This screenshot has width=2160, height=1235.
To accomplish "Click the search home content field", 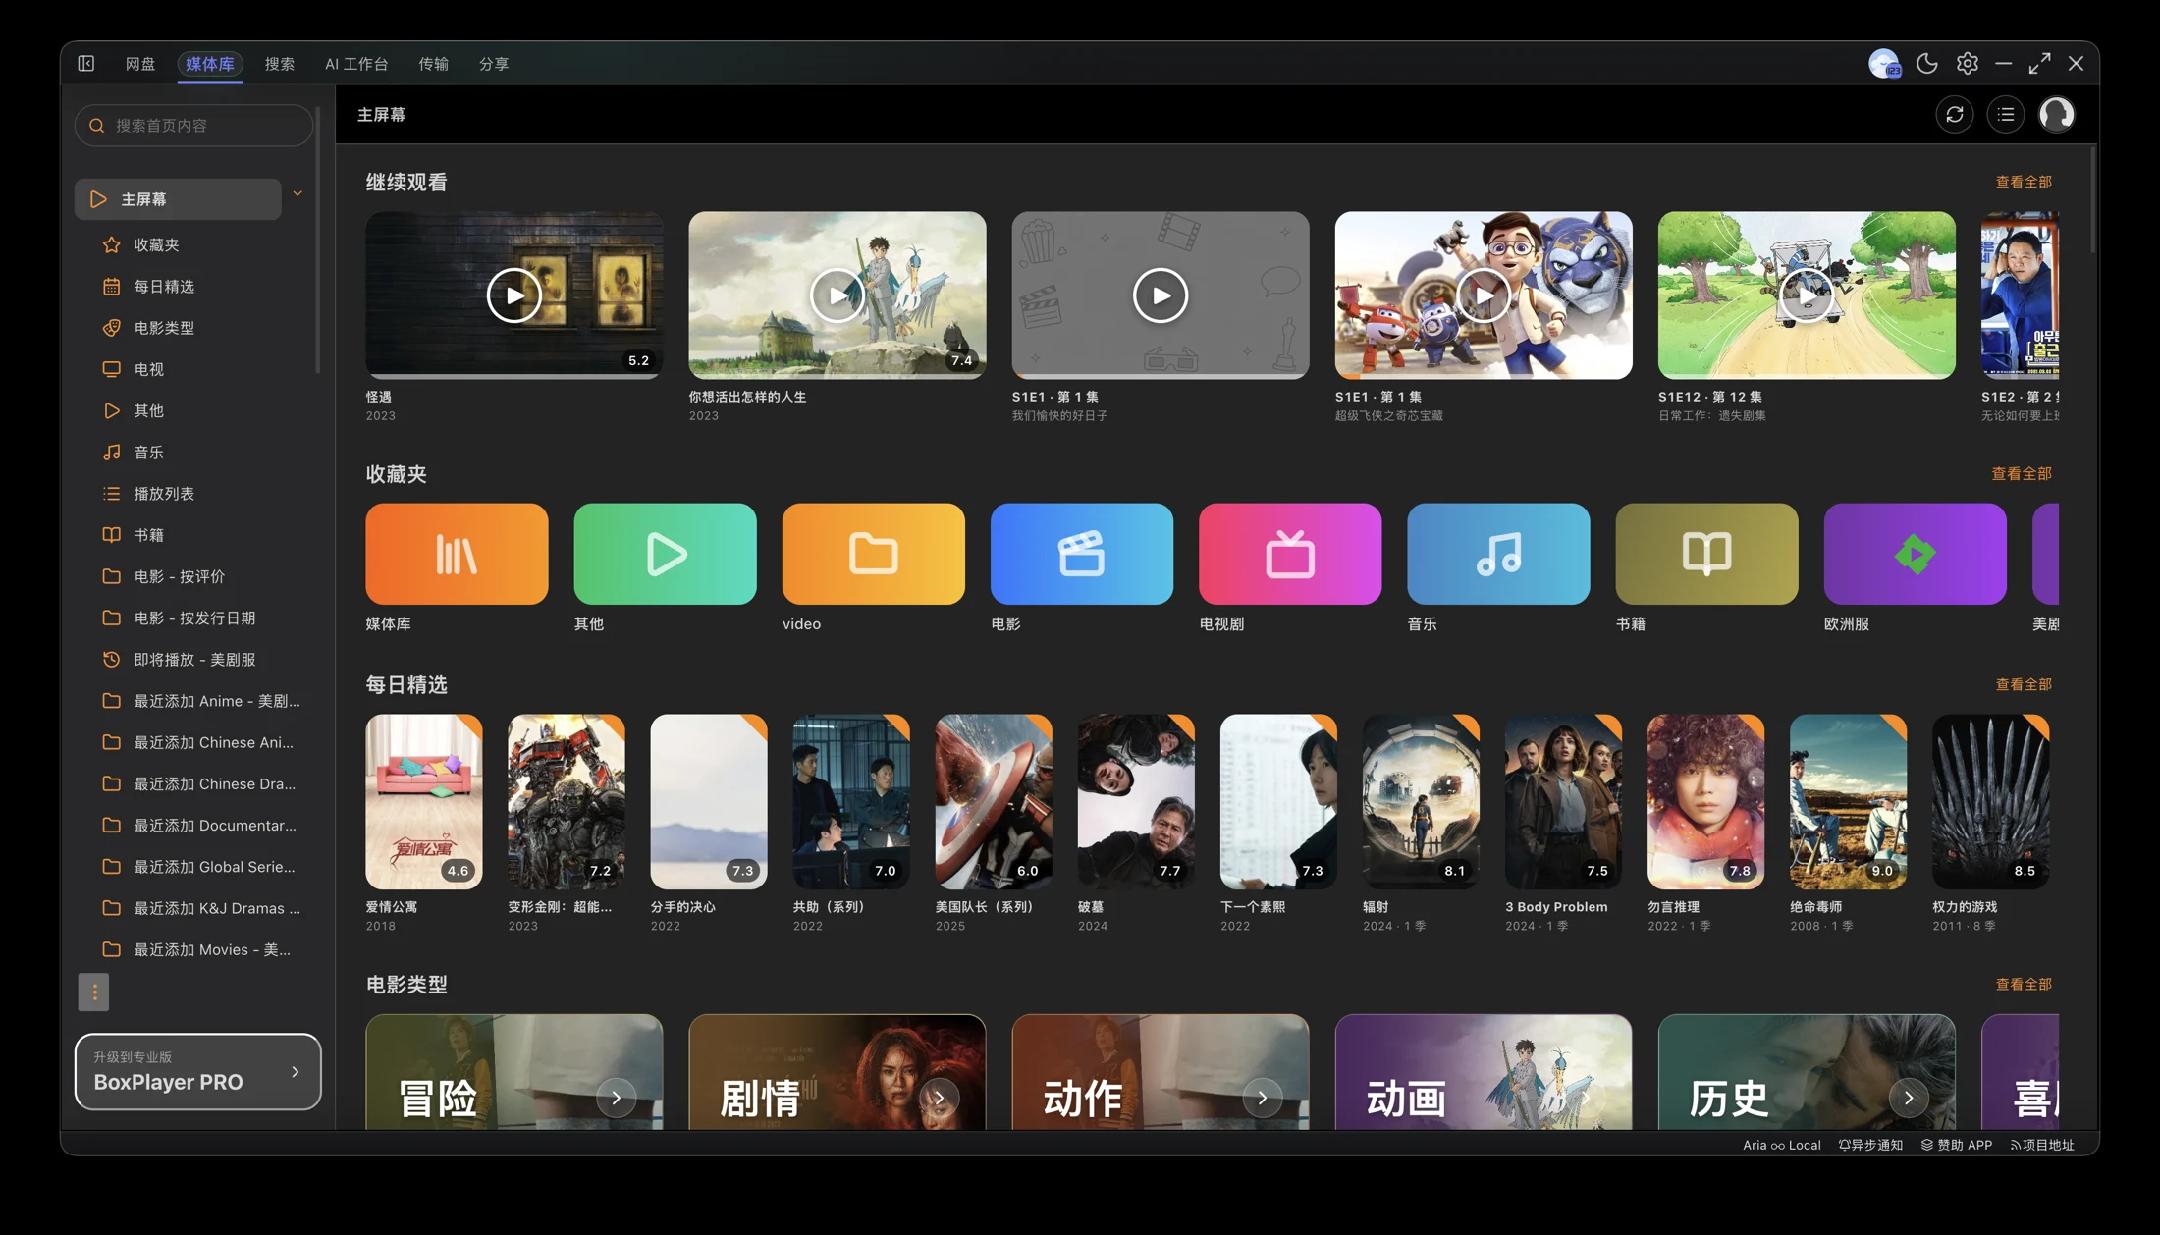I will 194,126.
